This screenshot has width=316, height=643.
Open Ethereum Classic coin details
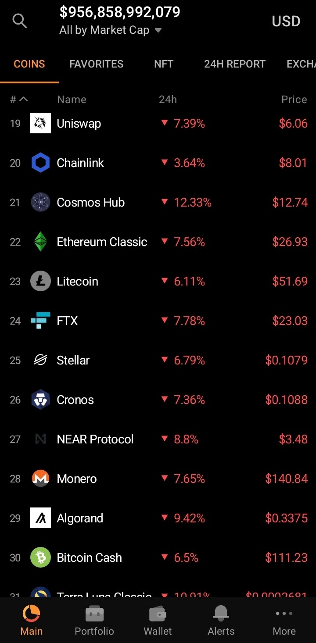point(158,242)
